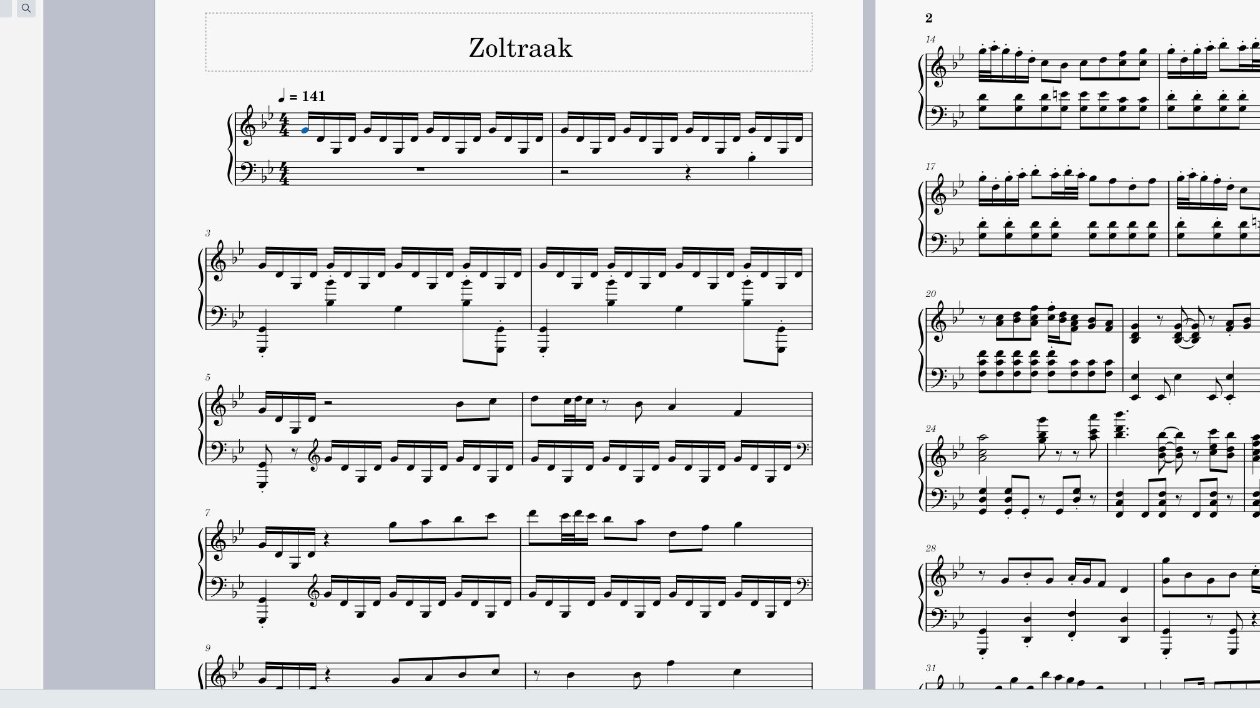Select the whole rest in measure 1 bass staff
This screenshot has width=1260, height=708.
click(421, 169)
